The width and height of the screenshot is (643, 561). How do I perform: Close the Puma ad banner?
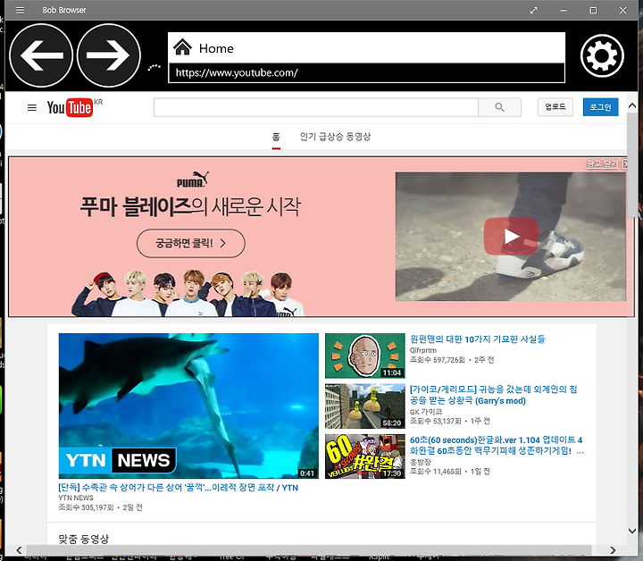coord(606,163)
